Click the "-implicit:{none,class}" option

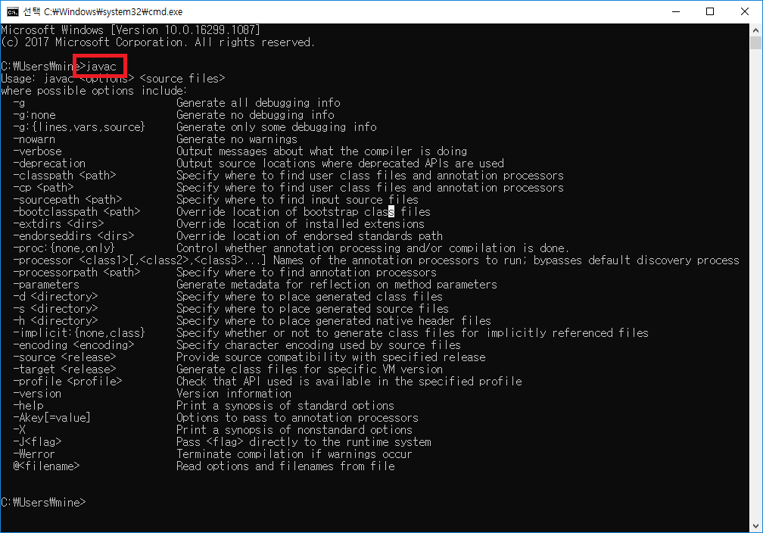pos(79,333)
